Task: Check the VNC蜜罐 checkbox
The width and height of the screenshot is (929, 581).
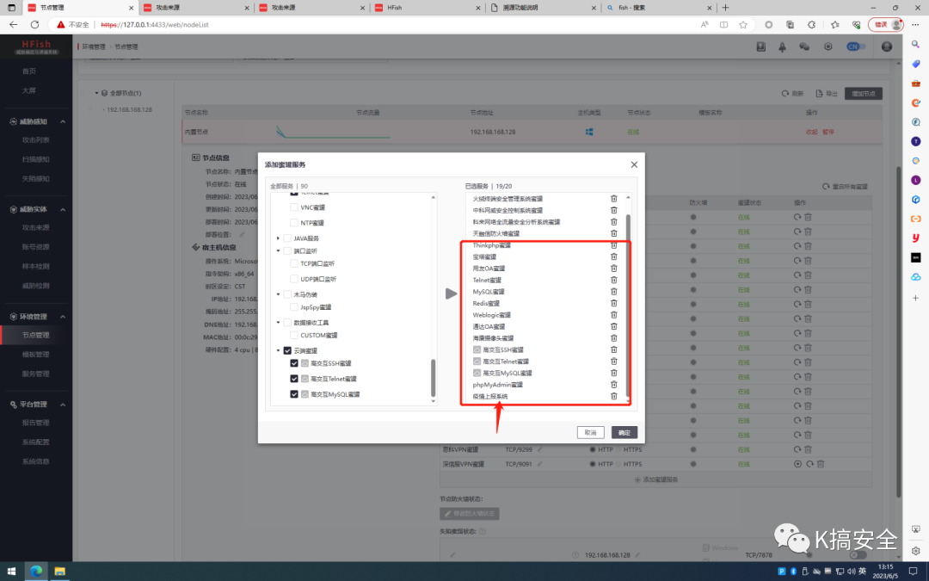Action: [294, 207]
